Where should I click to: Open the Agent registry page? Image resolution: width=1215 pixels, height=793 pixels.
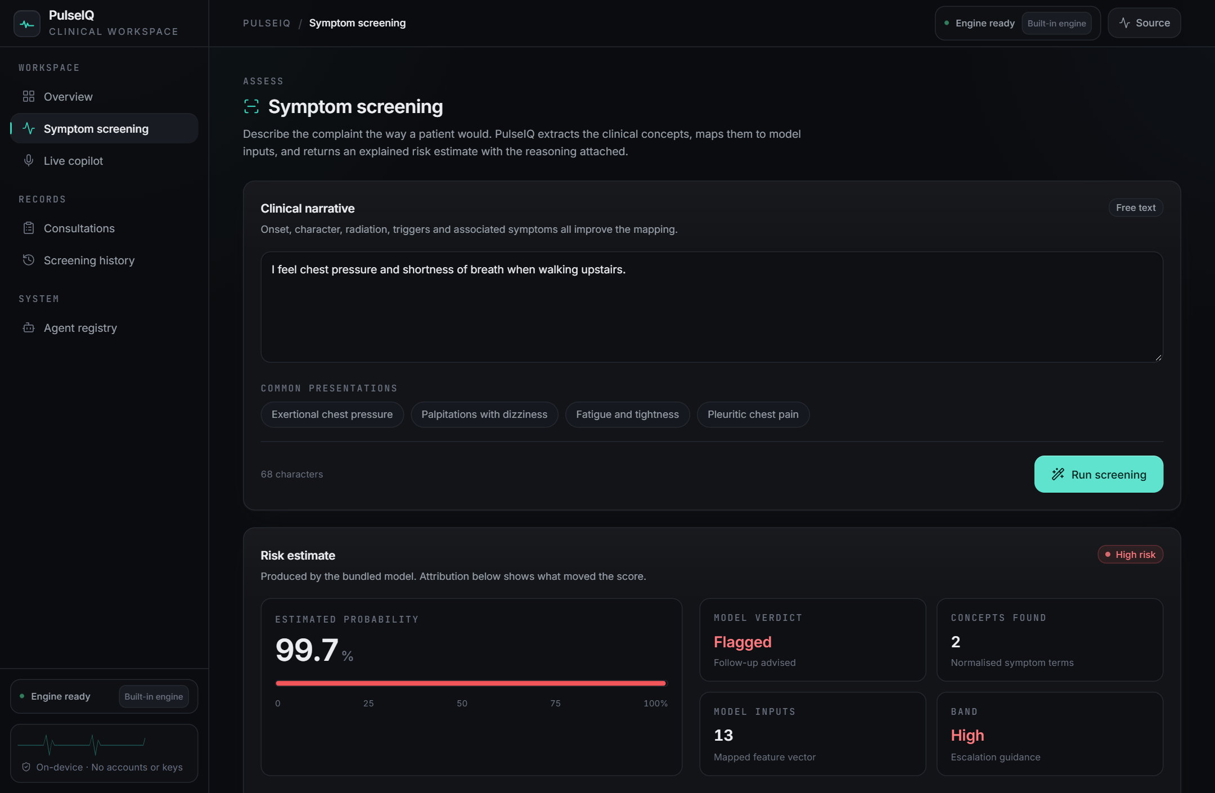[104, 328]
